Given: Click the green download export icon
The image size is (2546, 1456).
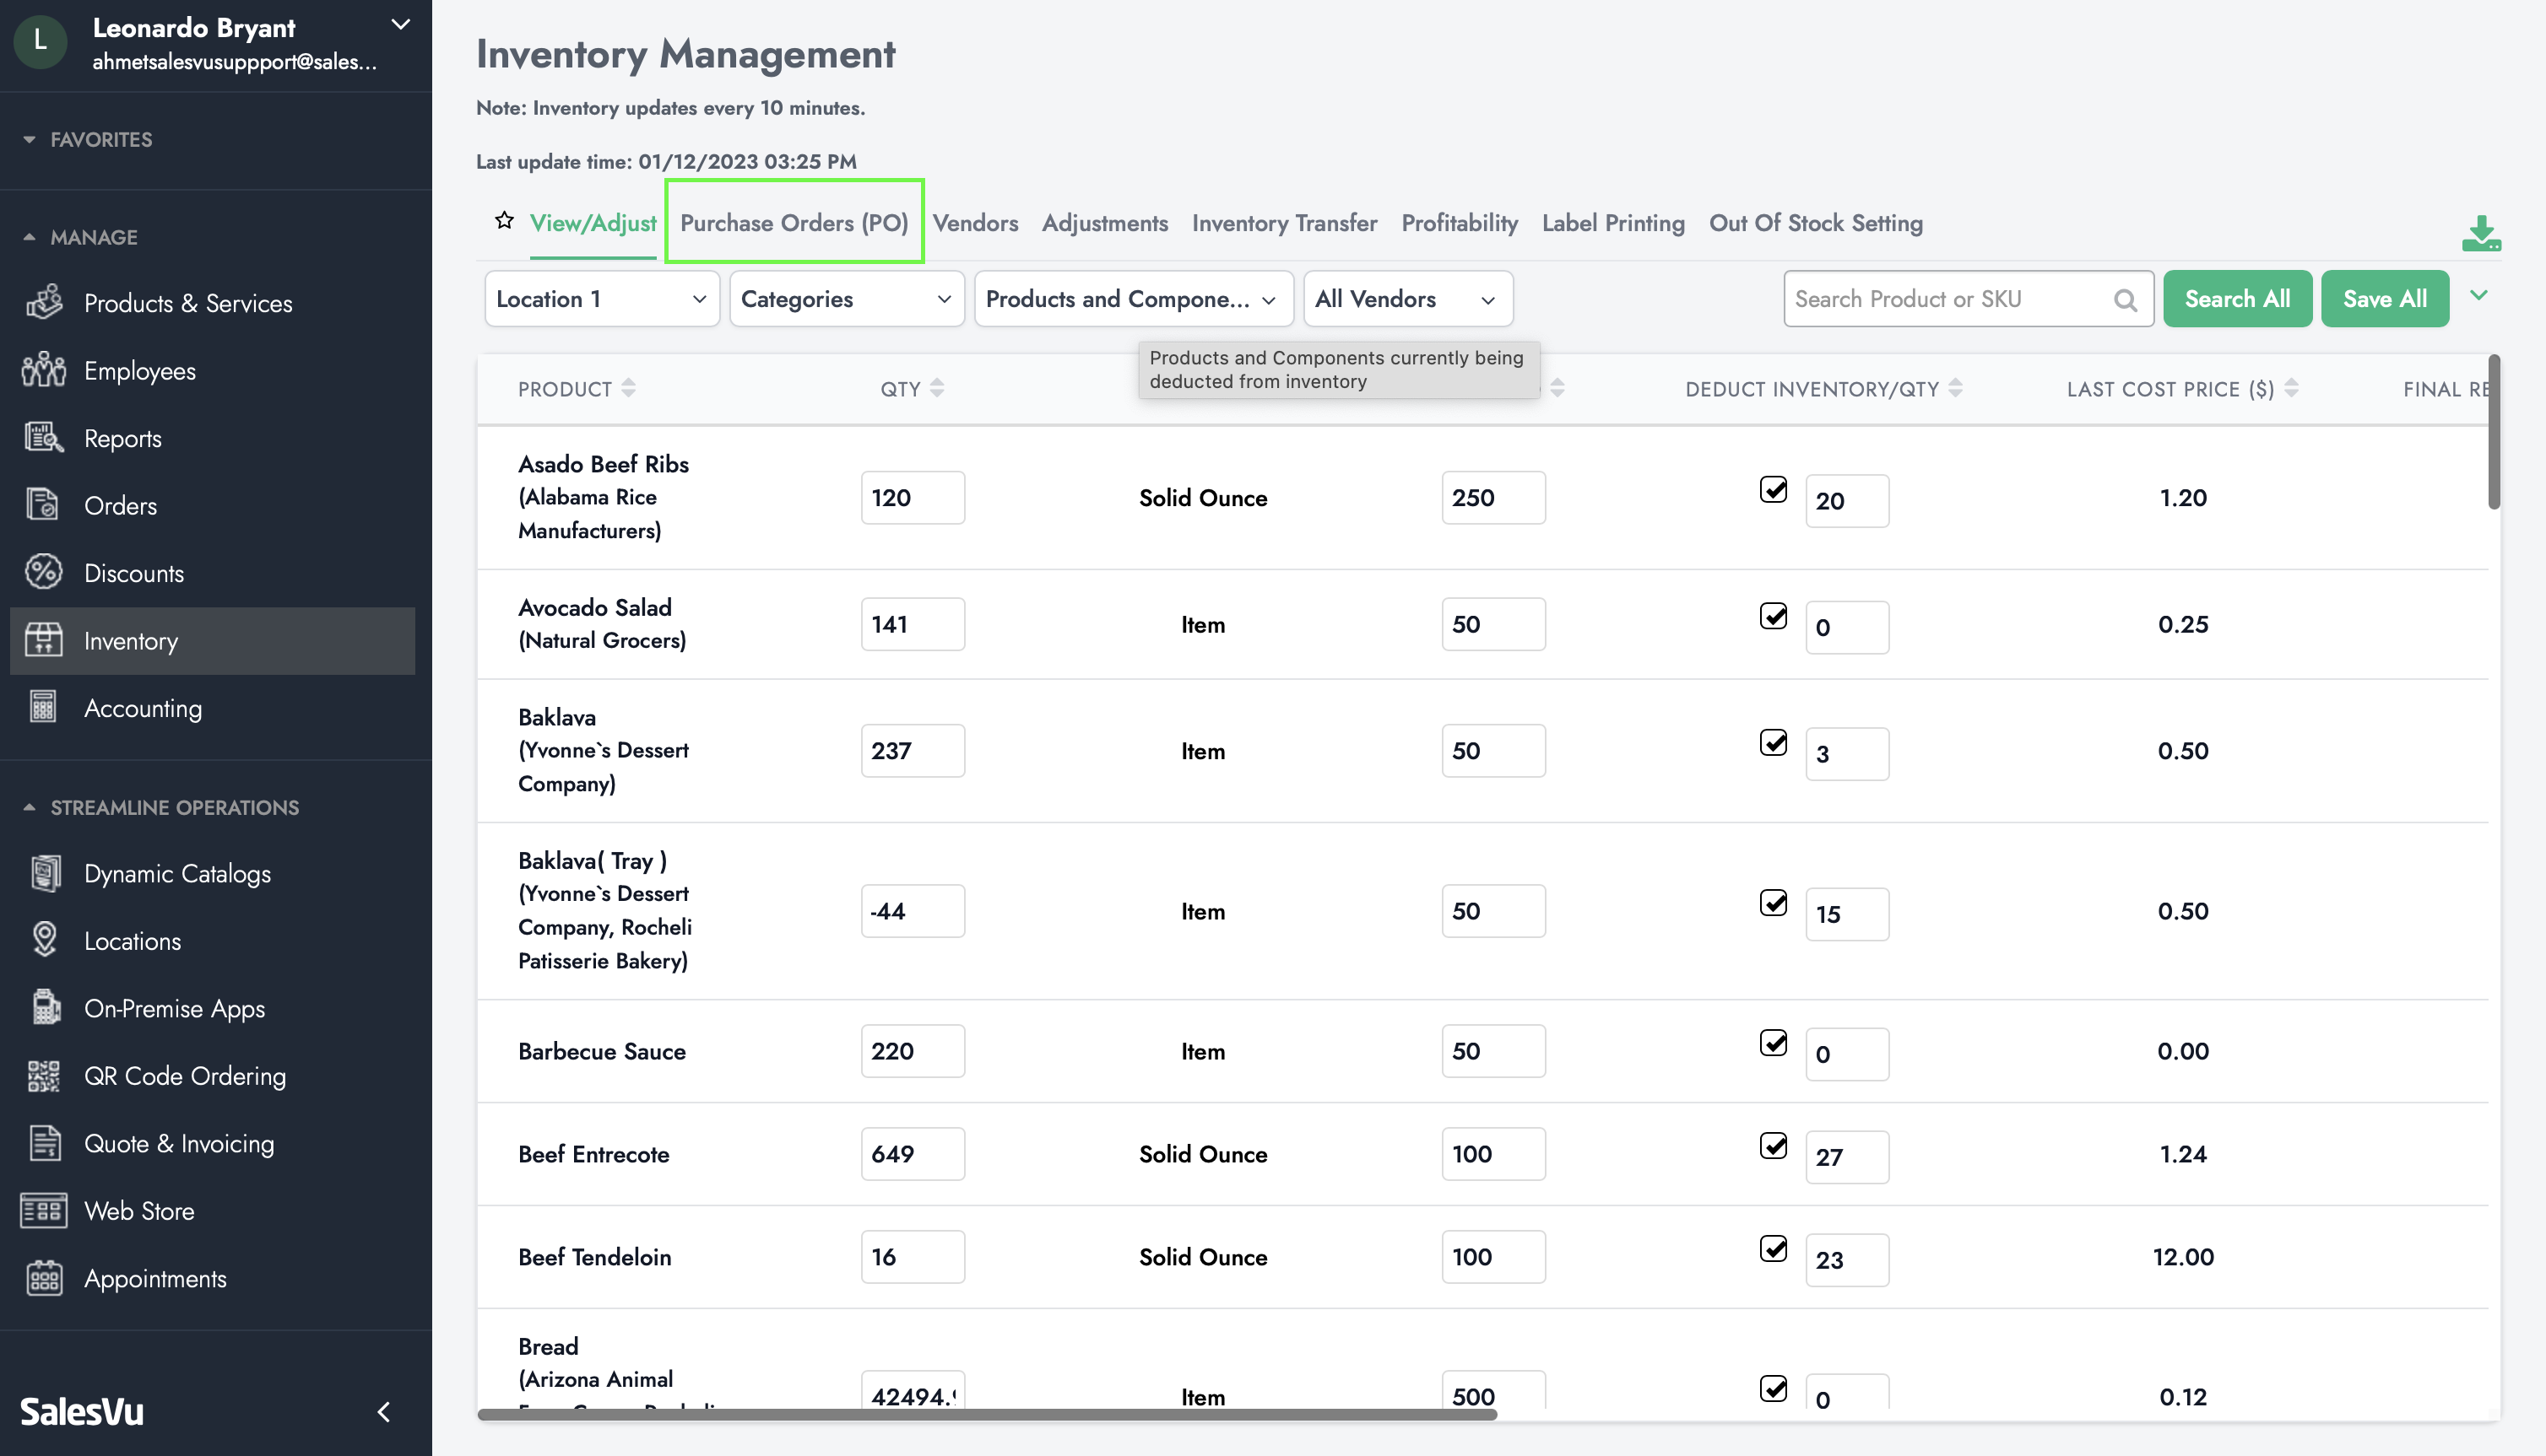Looking at the screenshot, I should 2481,233.
